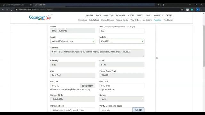This screenshot has width=205, height=115.
Task: Open a new browser tab
Action: (164, 5)
